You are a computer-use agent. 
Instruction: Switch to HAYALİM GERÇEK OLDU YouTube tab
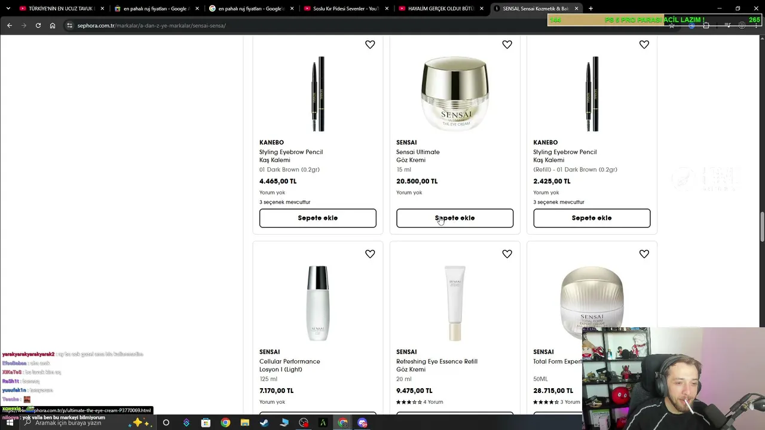coord(440,8)
